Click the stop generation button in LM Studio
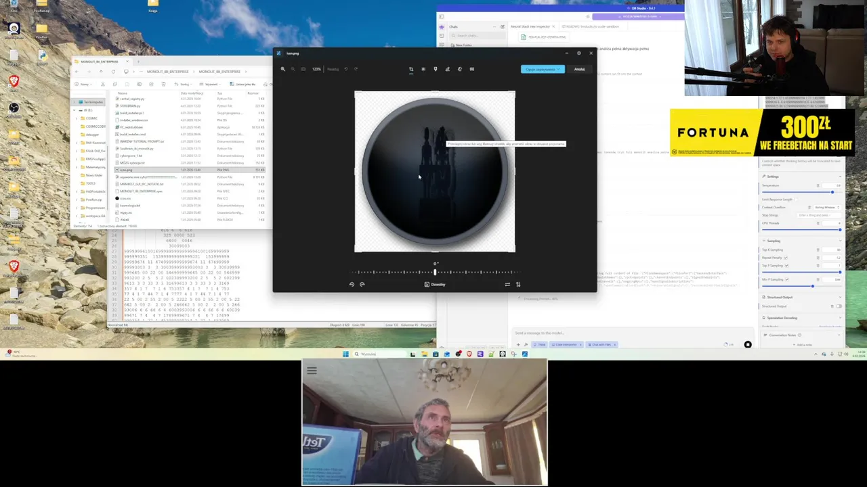The width and height of the screenshot is (867, 487). (748, 345)
